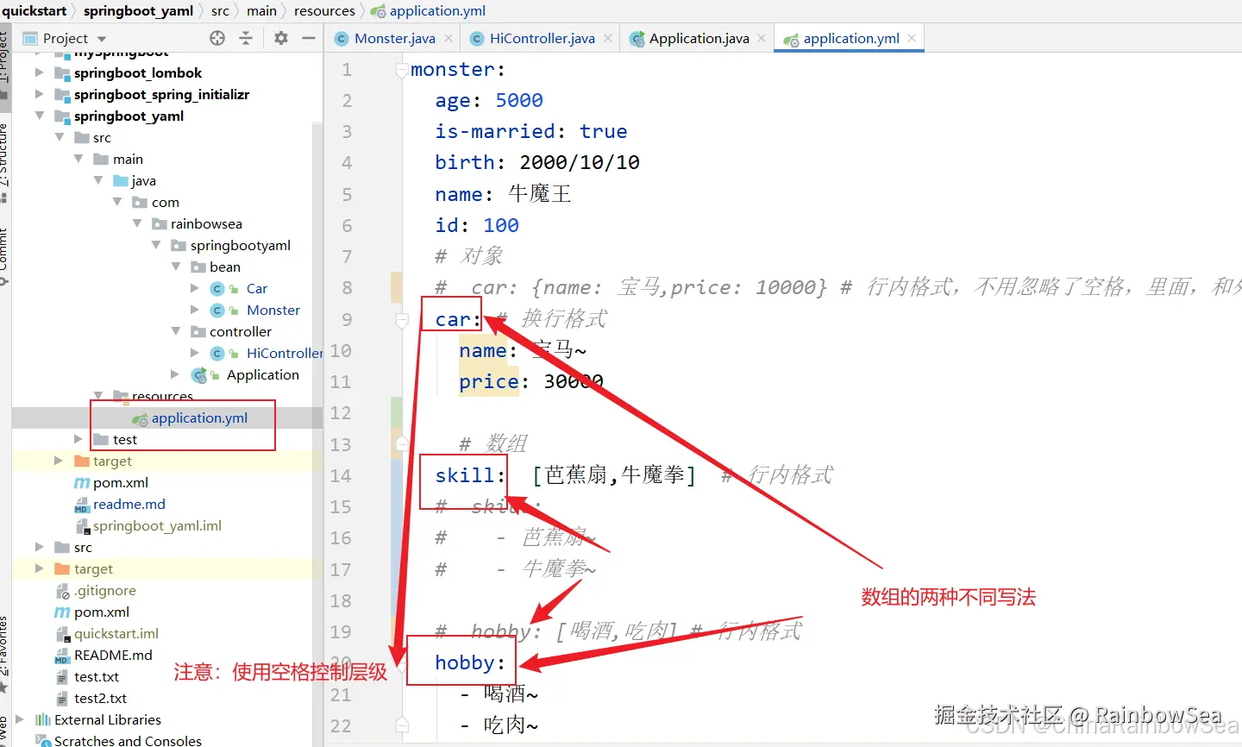Select HiController class in the tree
Image resolution: width=1242 pixels, height=747 pixels.
284,353
